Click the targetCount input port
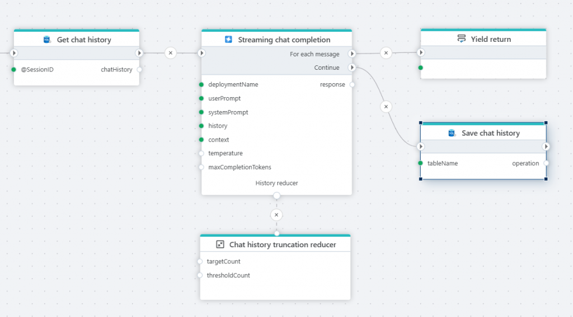This screenshot has height=317, width=573. (x=200, y=261)
